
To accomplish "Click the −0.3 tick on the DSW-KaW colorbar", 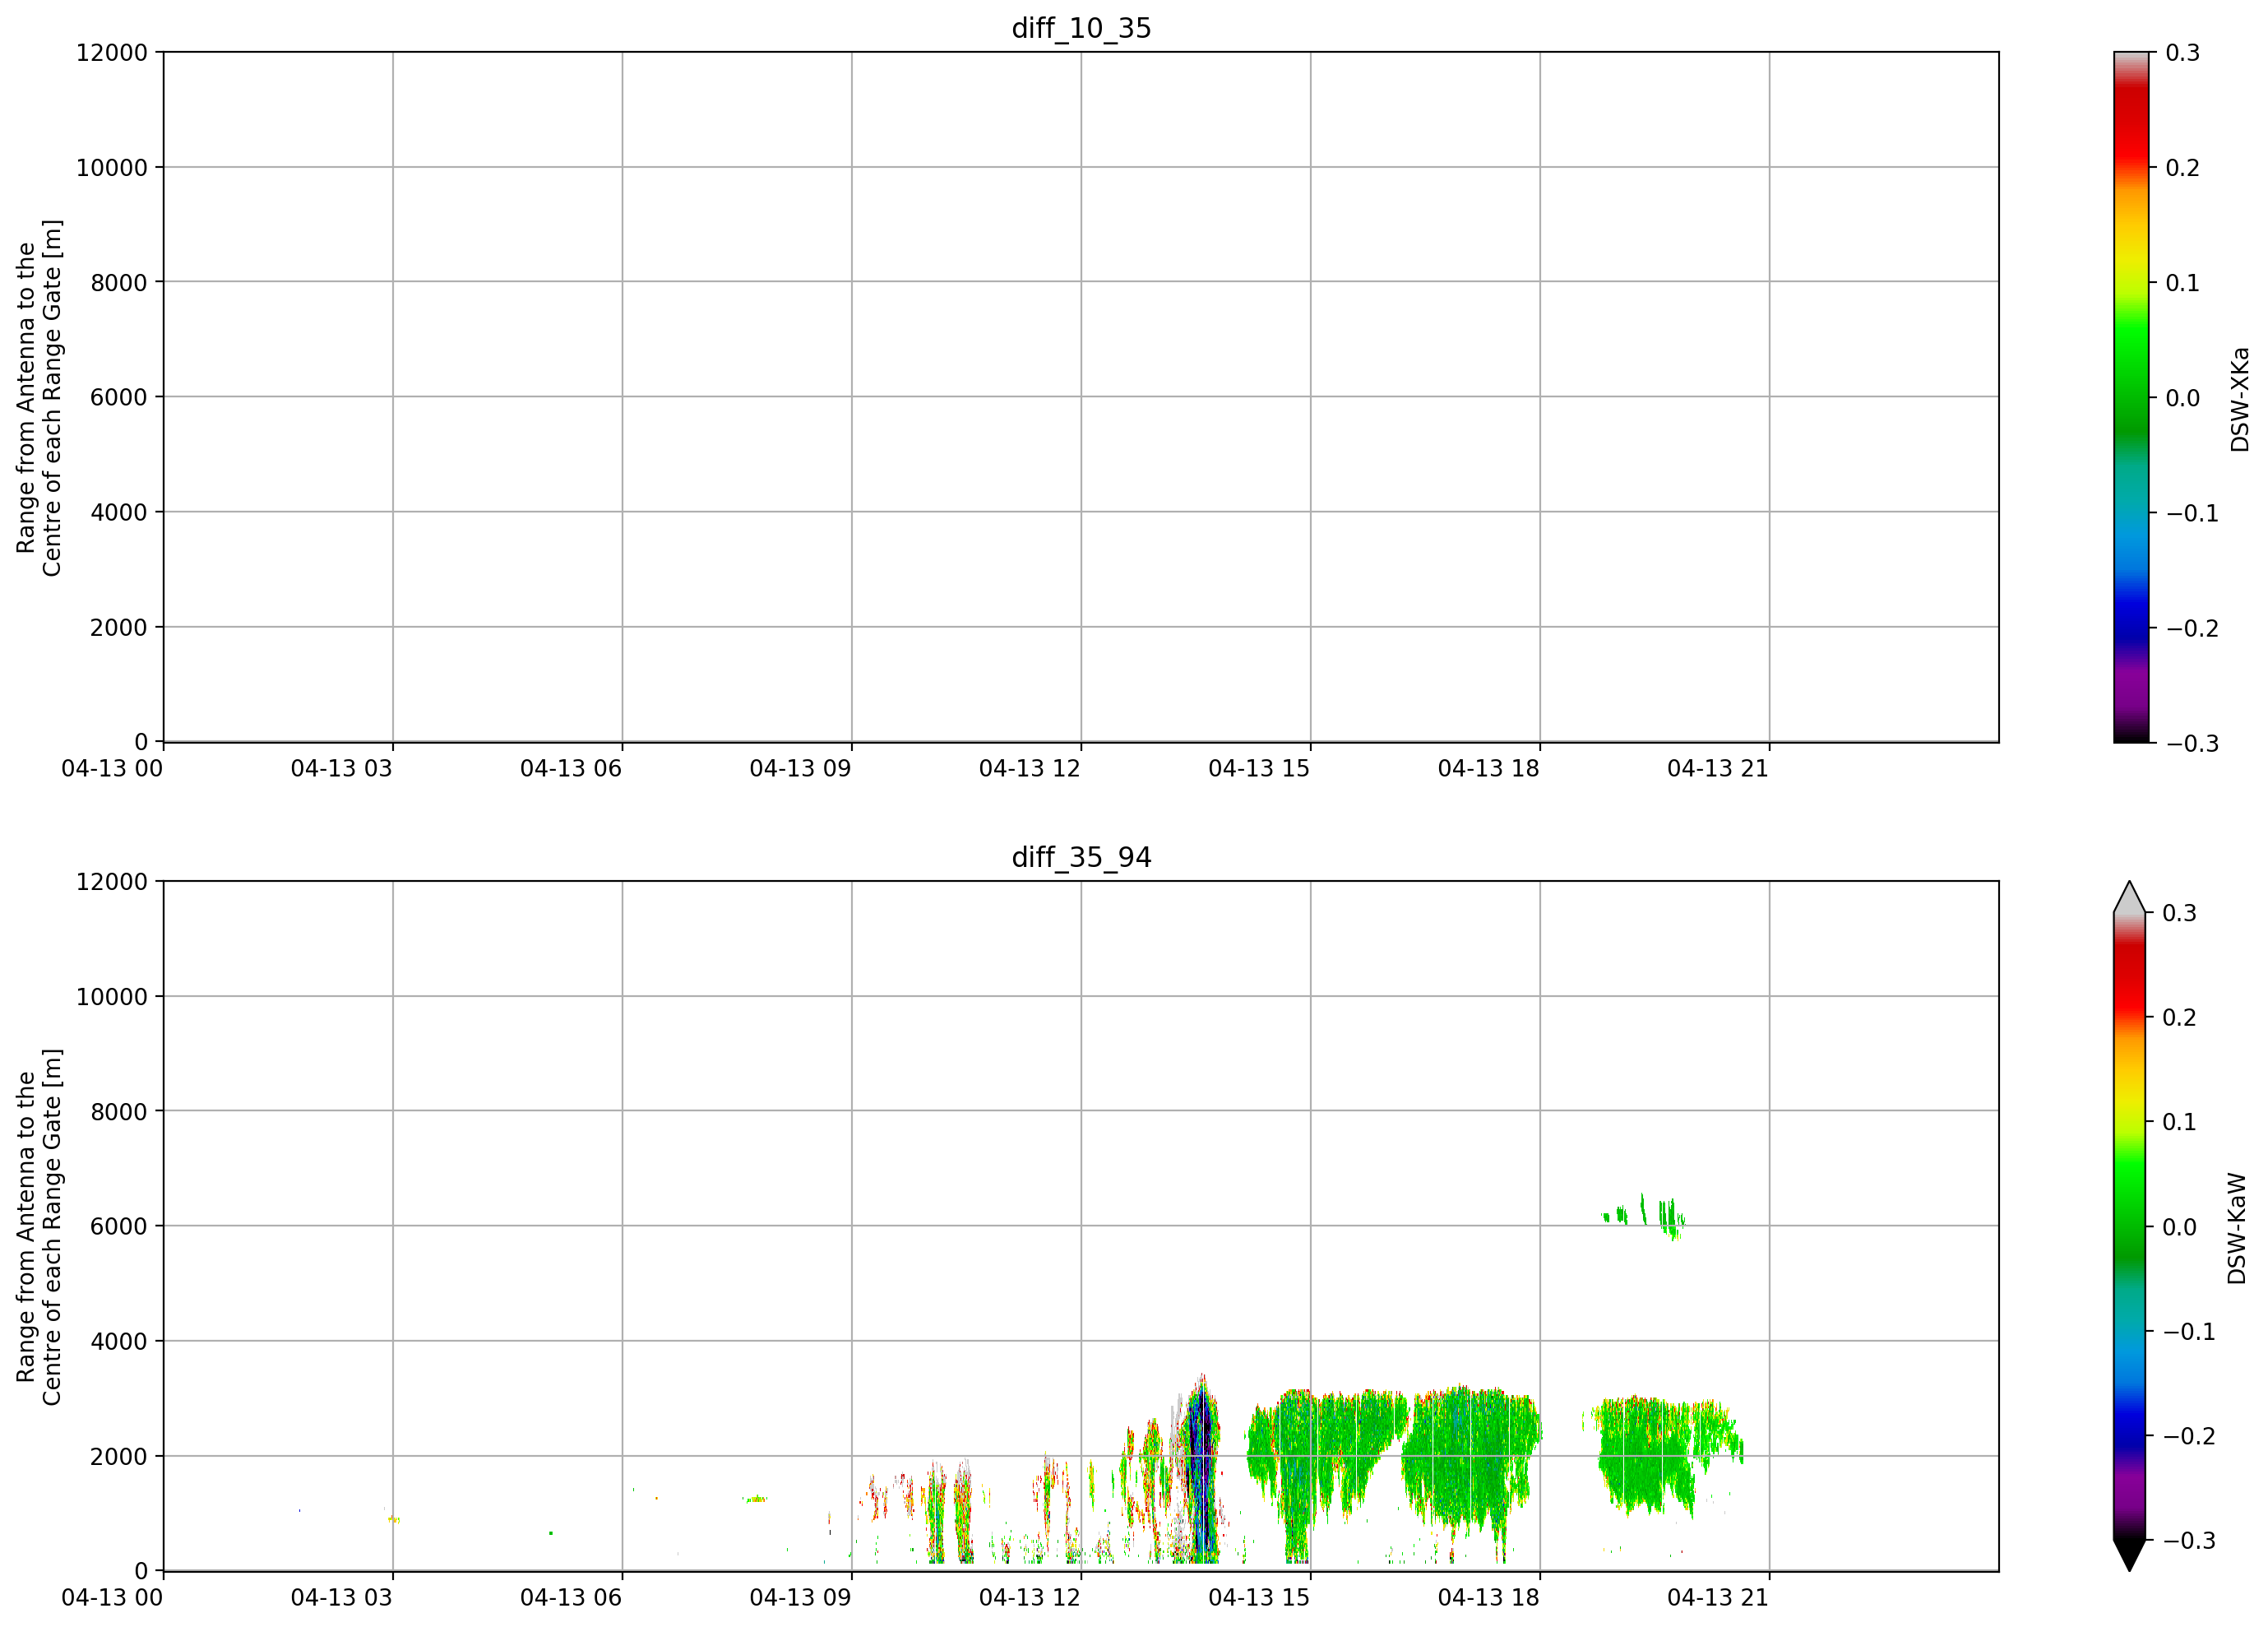I will pyautogui.click(x=2189, y=1541).
